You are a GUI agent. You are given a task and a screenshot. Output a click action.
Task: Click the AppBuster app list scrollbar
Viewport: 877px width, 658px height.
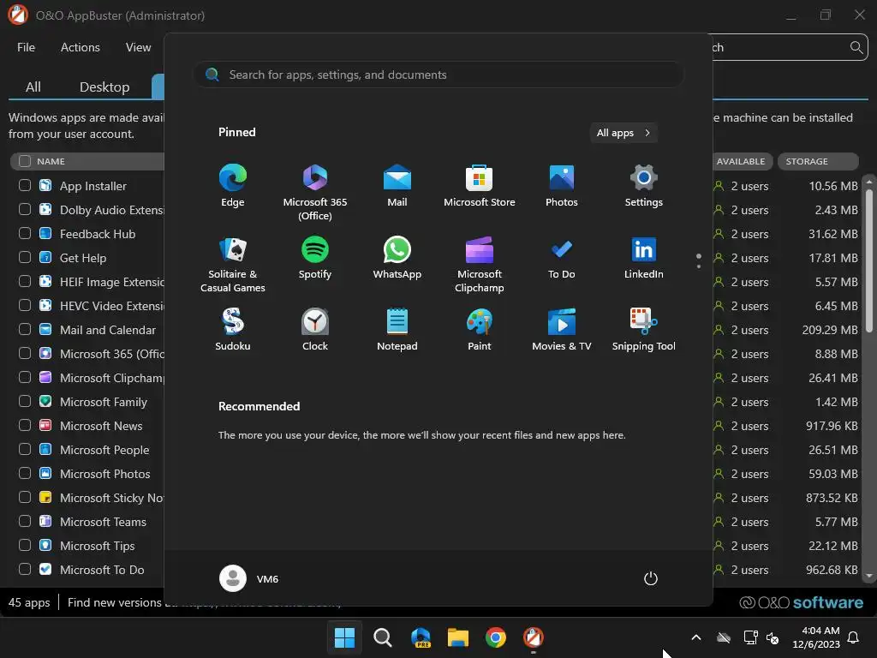[x=868, y=260]
